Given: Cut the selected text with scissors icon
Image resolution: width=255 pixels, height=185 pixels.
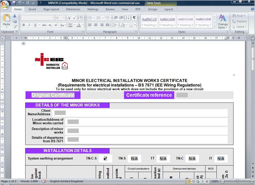Looking at the screenshot, I should [x=15, y=16].
